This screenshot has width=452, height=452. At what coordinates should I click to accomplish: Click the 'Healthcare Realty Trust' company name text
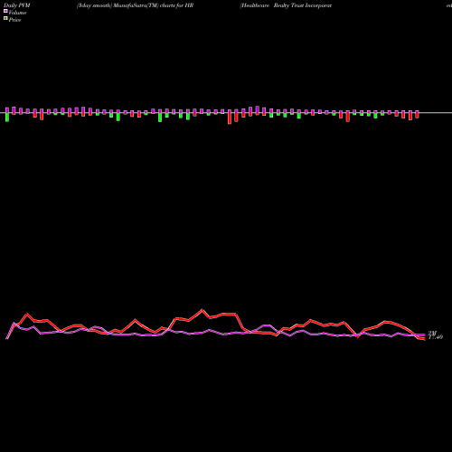(272, 5)
